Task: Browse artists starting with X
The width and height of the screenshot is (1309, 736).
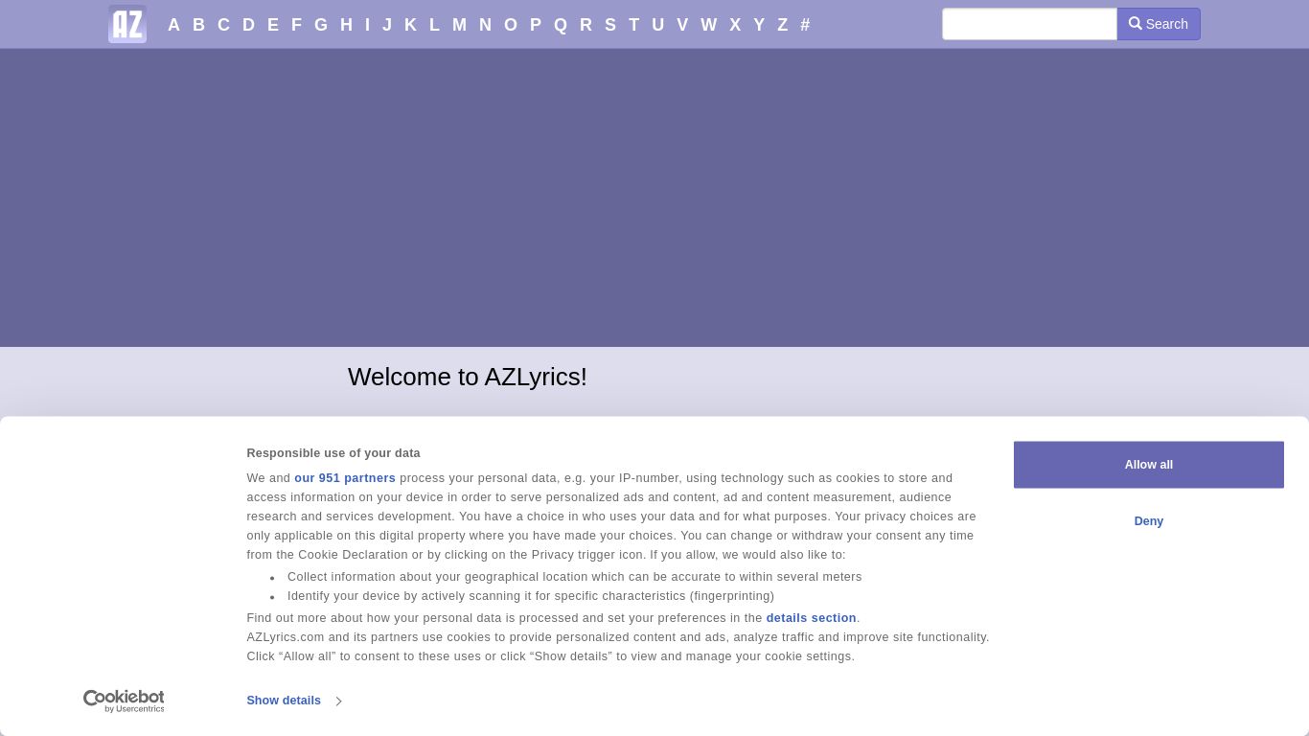Action: [x=735, y=25]
